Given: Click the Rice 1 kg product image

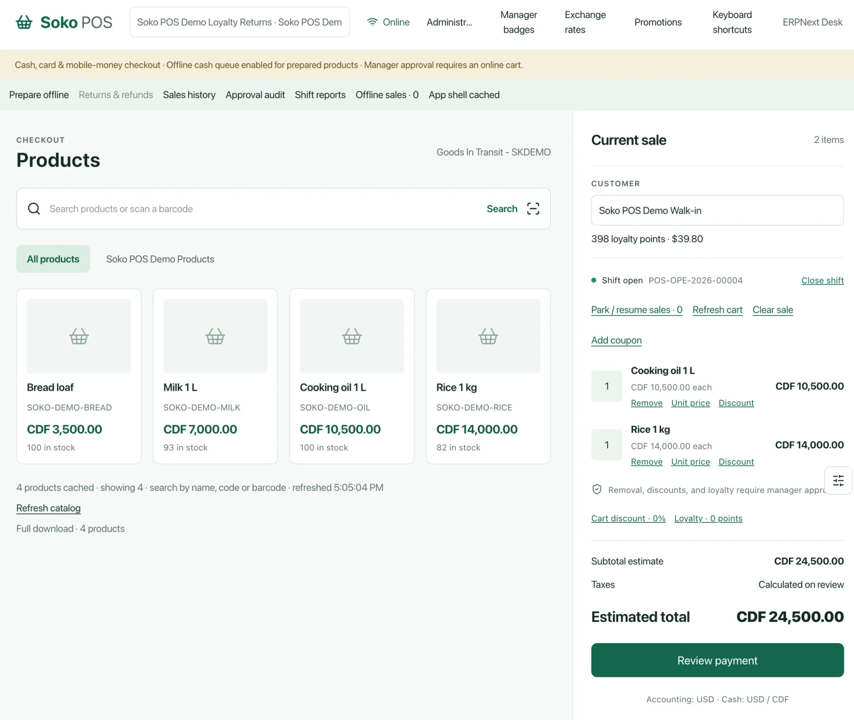Looking at the screenshot, I should click(488, 336).
